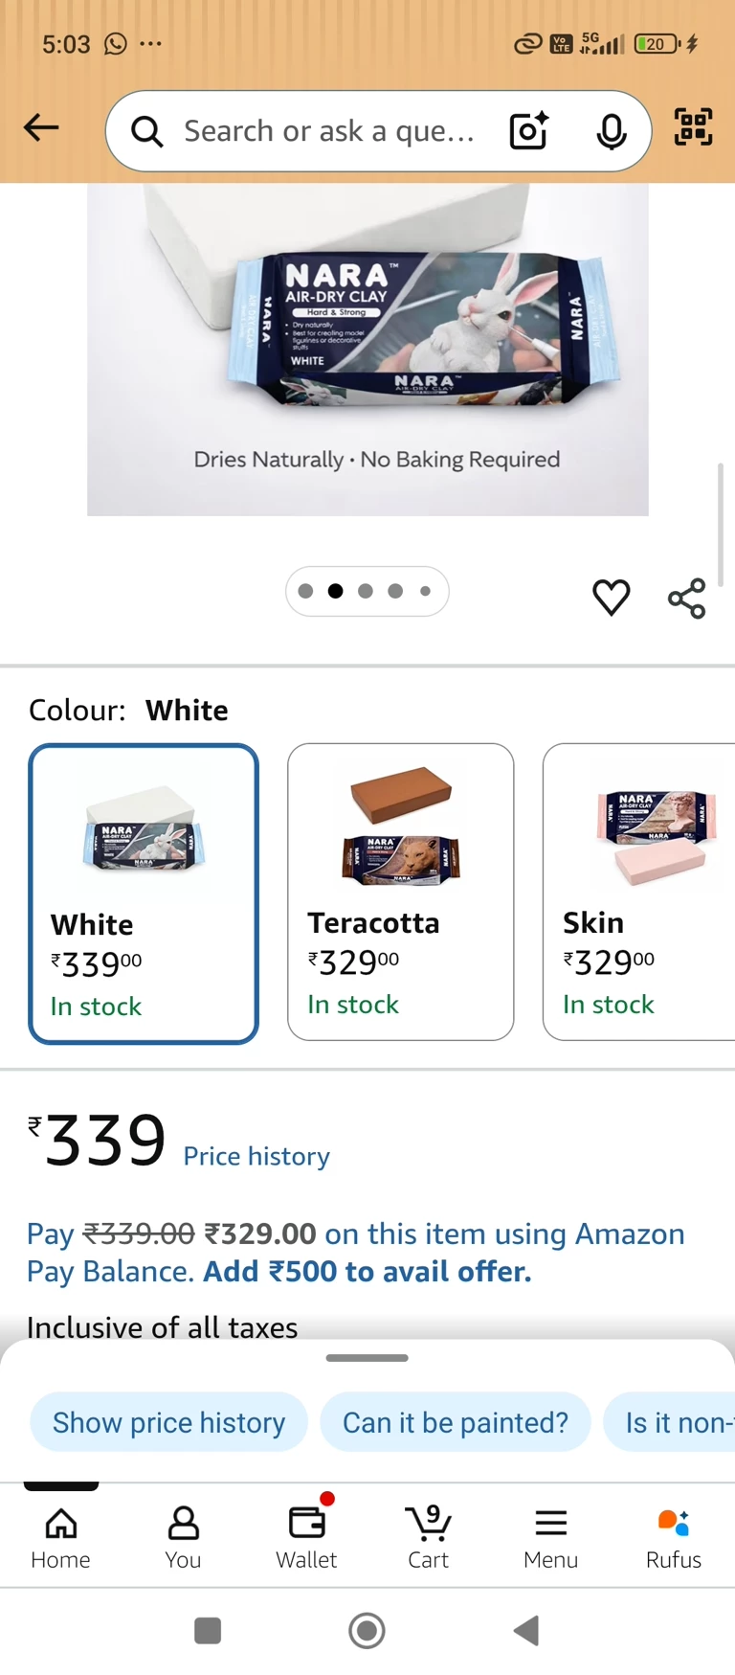Screen dimensions: 735x1675
Task: Open the QR code scanner icon
Action: coord(694,127)
